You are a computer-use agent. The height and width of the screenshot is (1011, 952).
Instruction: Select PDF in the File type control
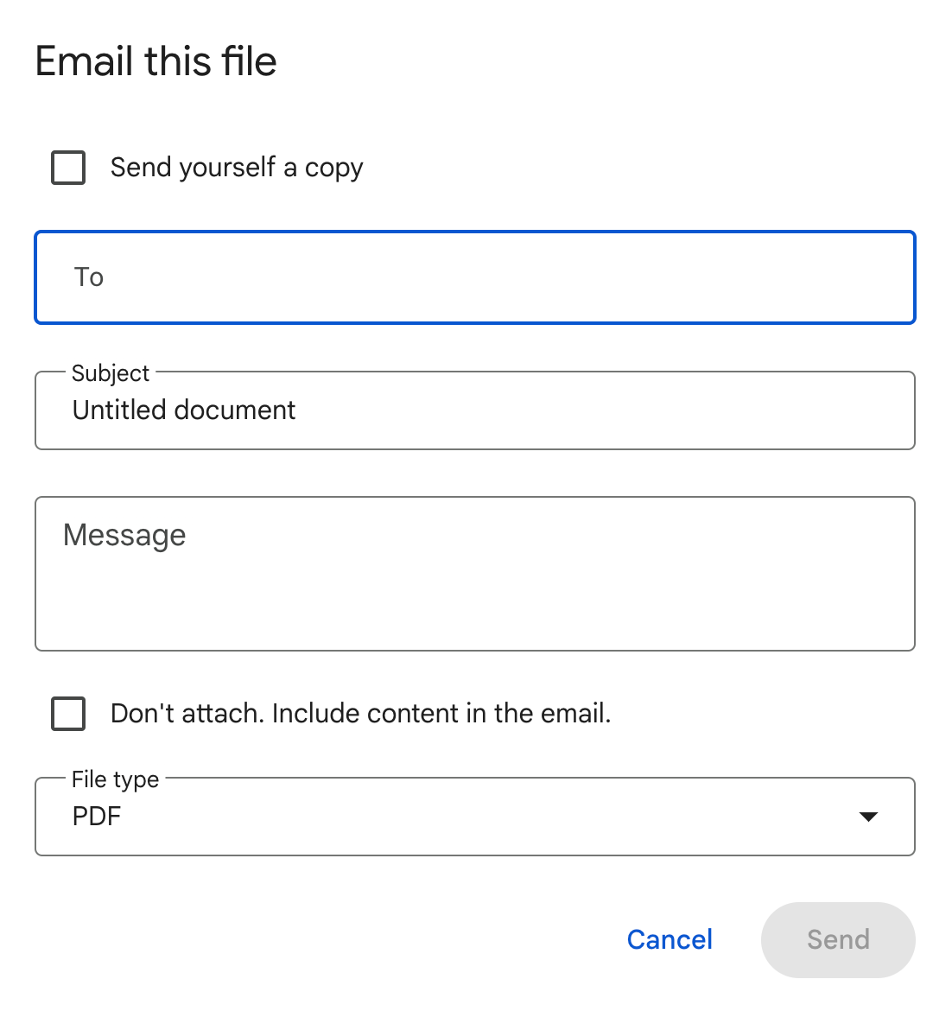pyautogui.click(x=475, y=816)
